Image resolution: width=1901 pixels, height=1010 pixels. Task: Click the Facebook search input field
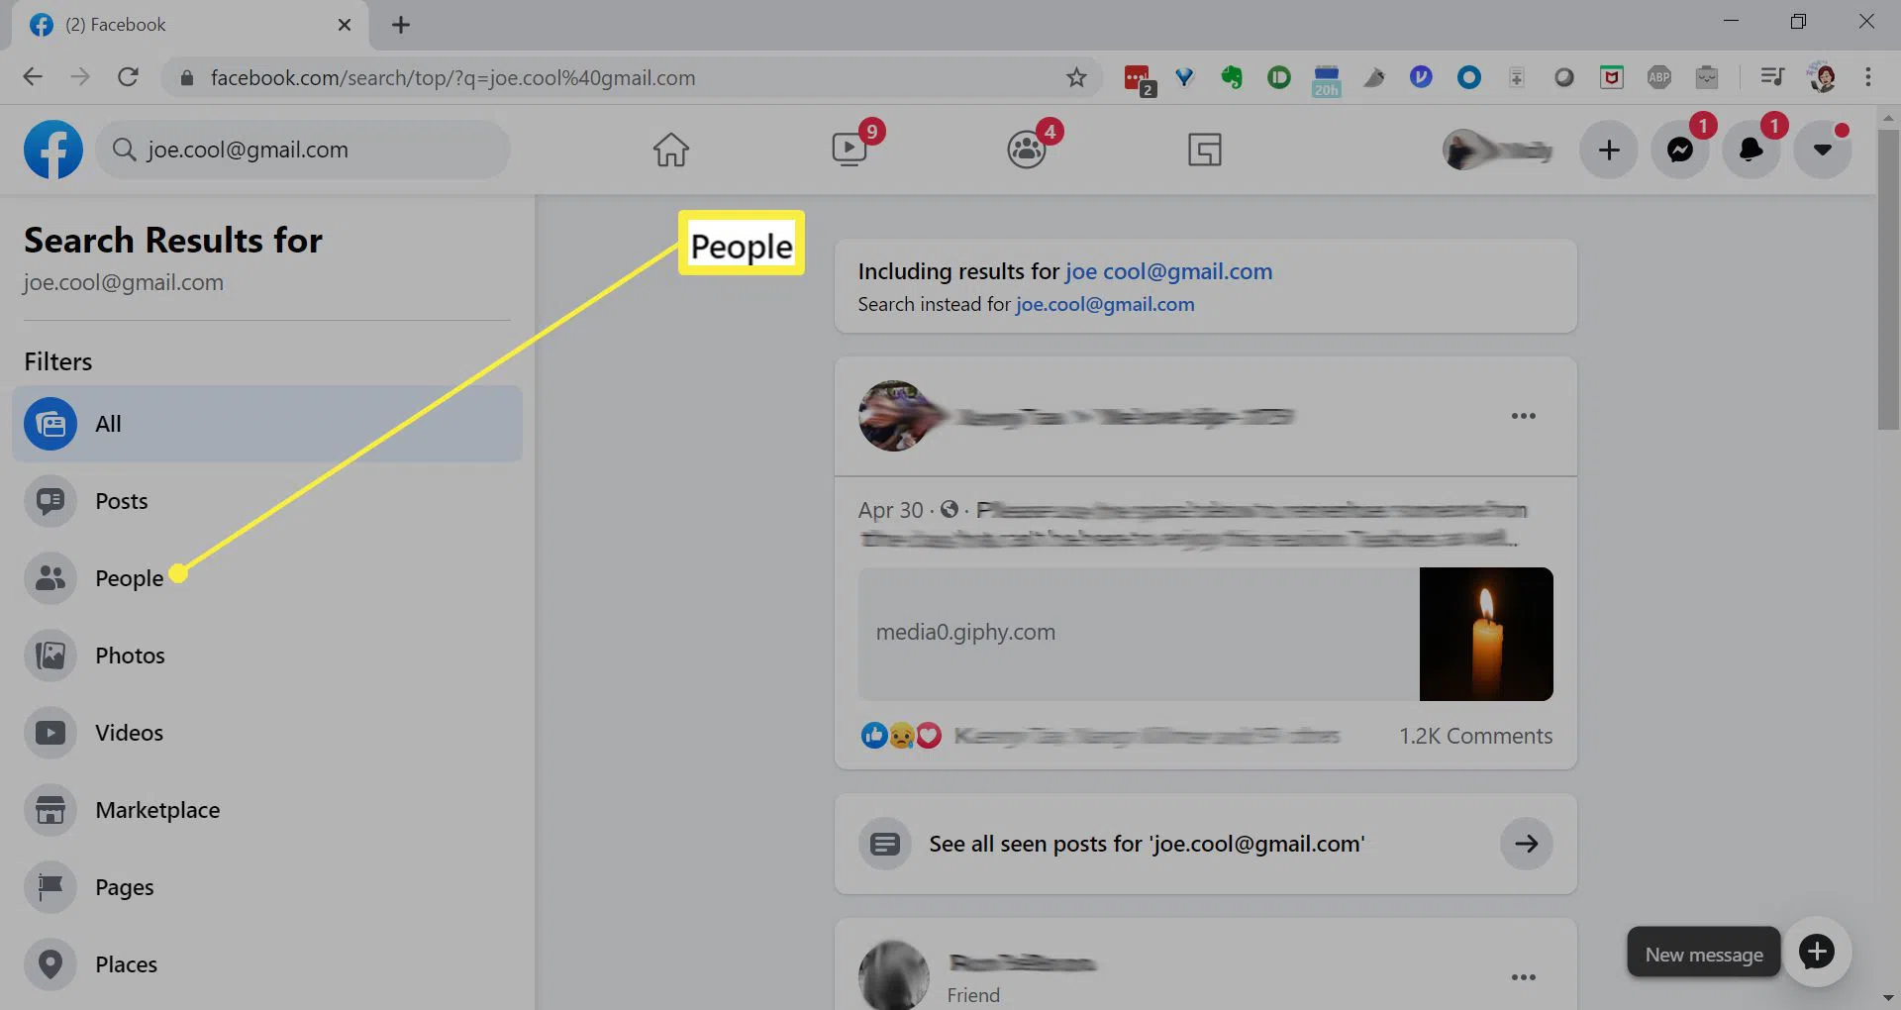point(317,151)
